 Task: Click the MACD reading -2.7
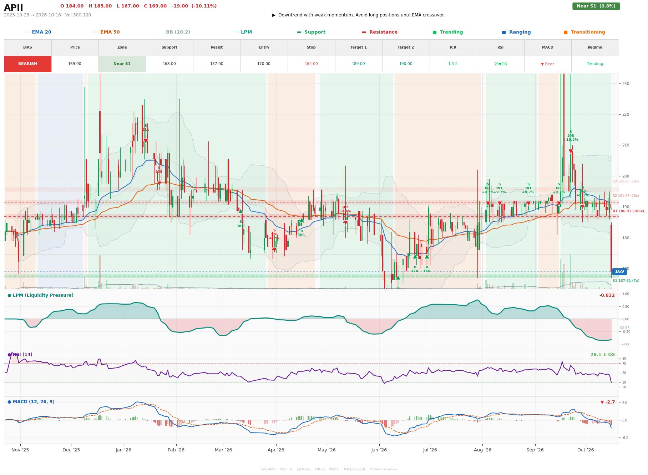(x=608, y=402)
